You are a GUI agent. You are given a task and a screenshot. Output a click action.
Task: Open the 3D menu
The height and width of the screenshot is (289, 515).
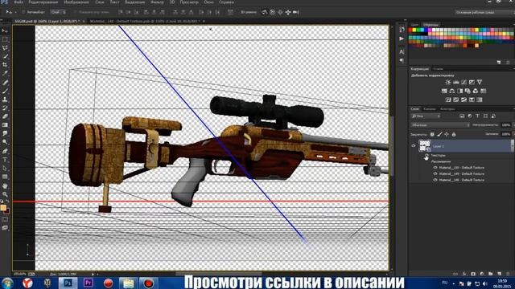[171, 2]
